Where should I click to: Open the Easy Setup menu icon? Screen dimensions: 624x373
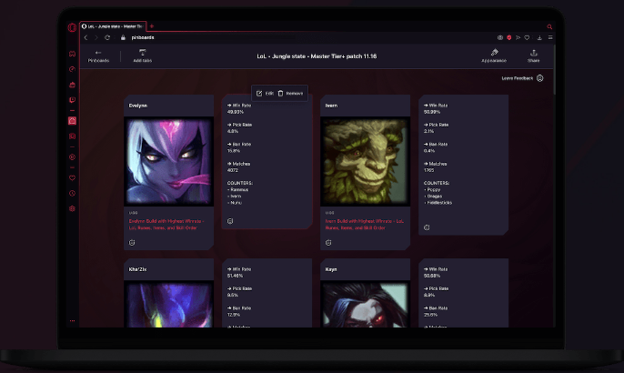549,37
